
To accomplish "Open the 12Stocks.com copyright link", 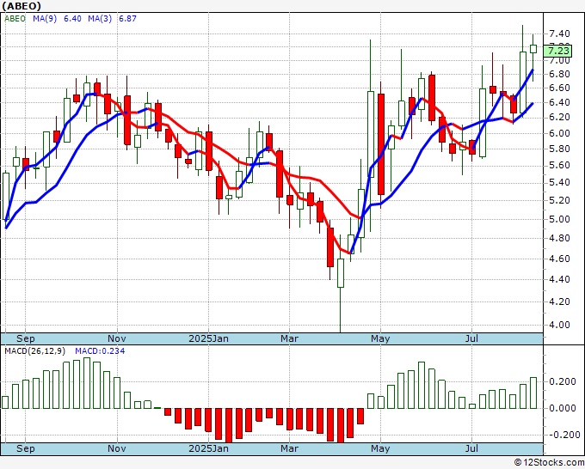I will tap(549, 463).
